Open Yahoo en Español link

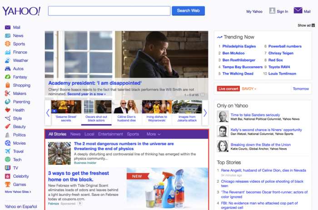[21, 206]
